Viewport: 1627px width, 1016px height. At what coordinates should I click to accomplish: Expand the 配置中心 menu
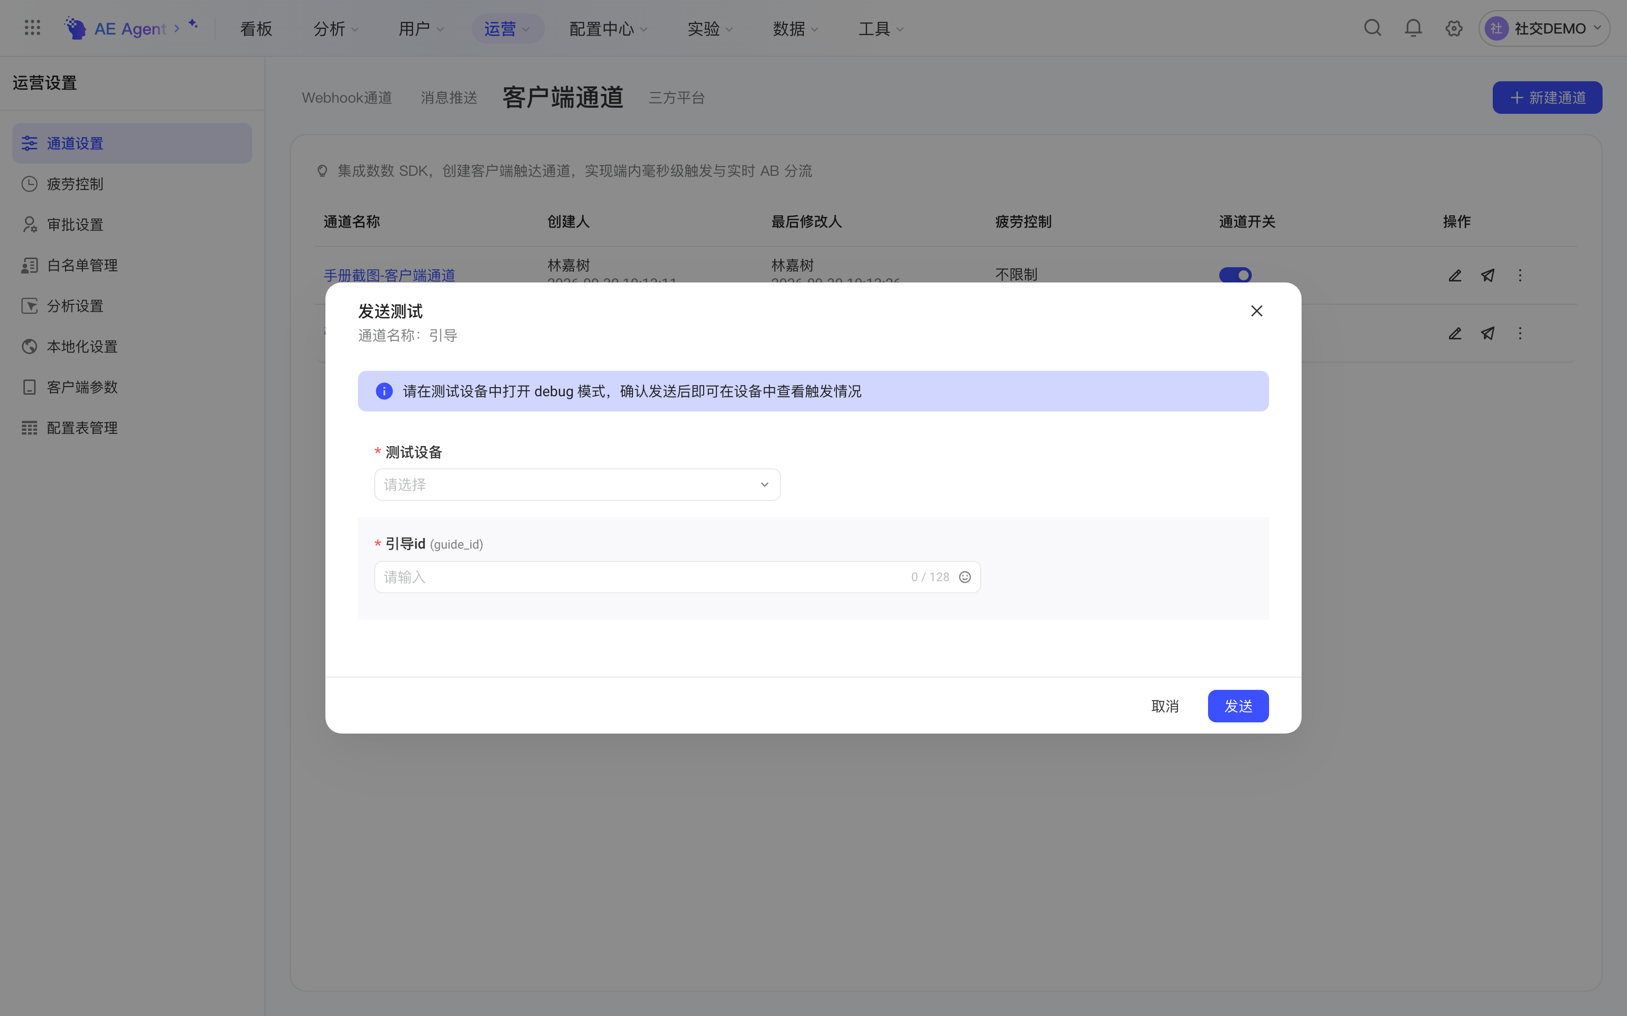tap(608, 29)
